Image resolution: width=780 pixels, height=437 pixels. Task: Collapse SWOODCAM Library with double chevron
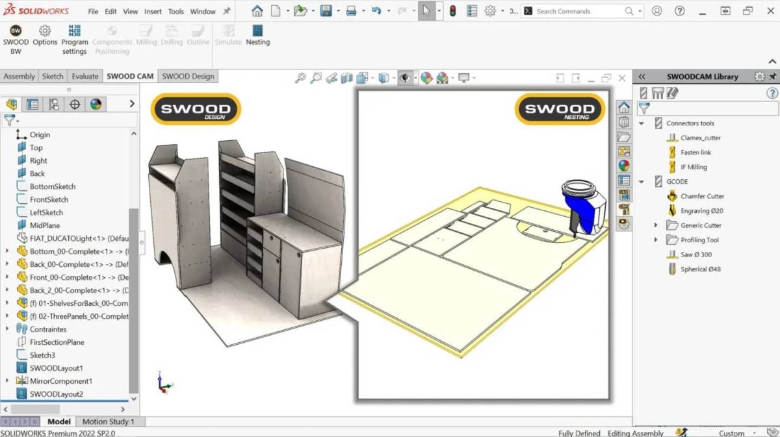[x=642, y=77]
